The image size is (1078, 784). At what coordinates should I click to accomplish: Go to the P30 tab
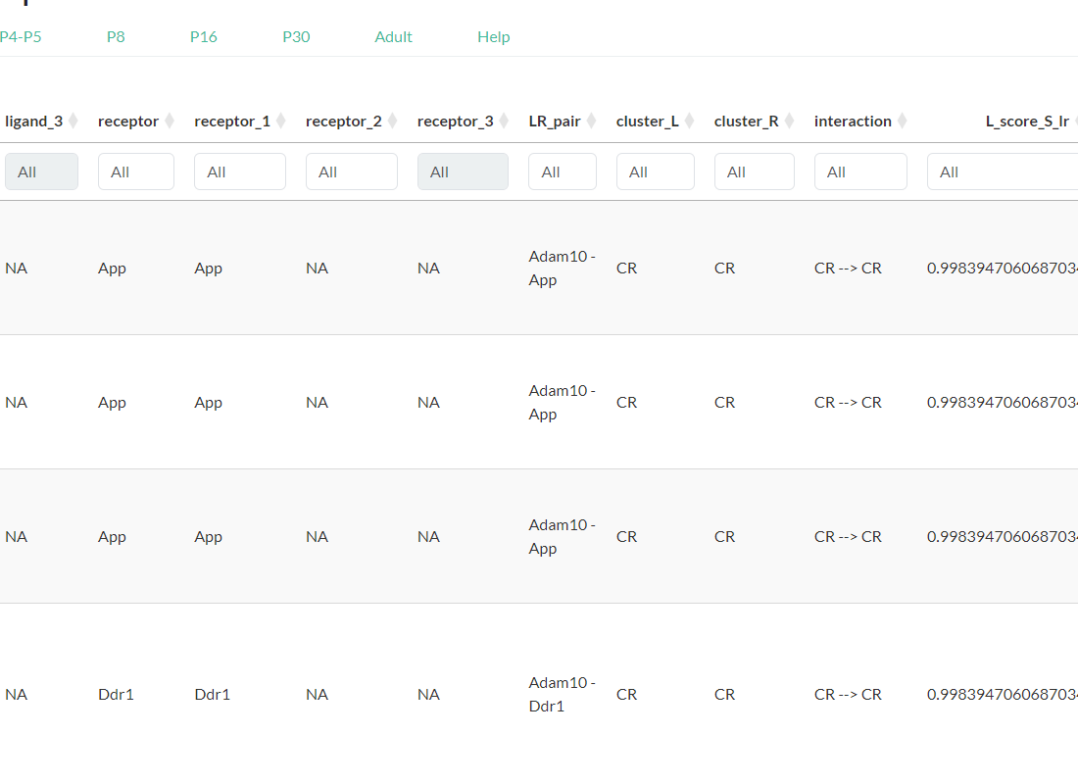click(296, 37)
